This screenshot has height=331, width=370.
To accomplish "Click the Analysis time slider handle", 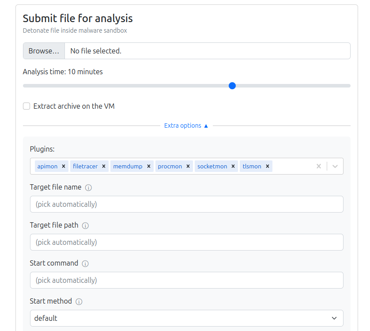I will click(x=232, y=86).
